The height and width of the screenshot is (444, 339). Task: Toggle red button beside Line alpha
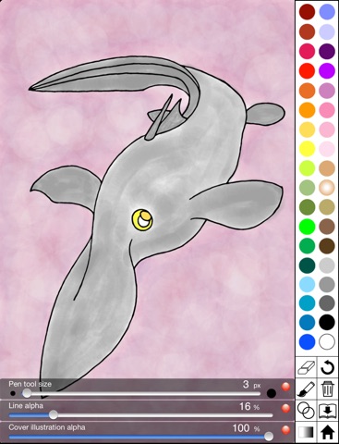click(x=285, y=408)
